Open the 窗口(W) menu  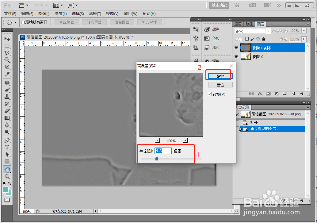click(131, 13)
